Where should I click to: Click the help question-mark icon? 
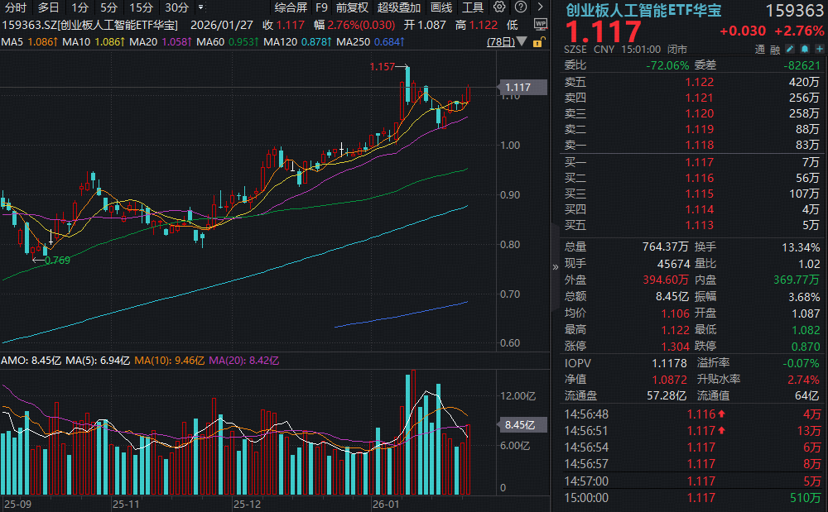click(x=520, y=7)
